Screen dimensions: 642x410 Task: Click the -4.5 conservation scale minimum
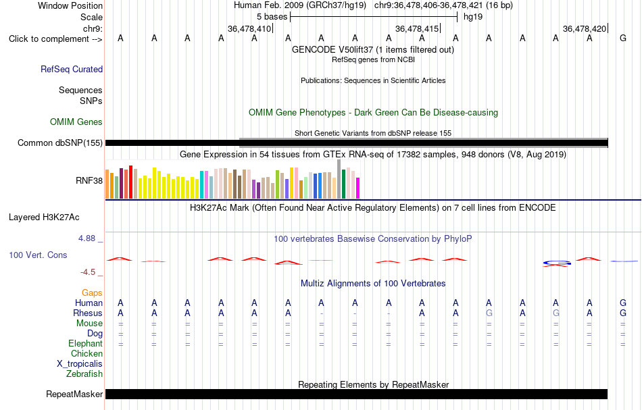click(x=88, y=272)
